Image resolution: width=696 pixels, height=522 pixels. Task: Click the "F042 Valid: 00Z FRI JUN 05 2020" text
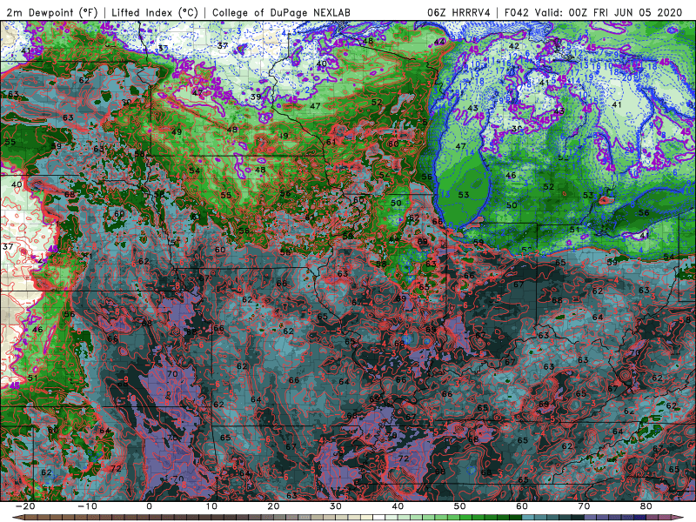pos(593,12)
